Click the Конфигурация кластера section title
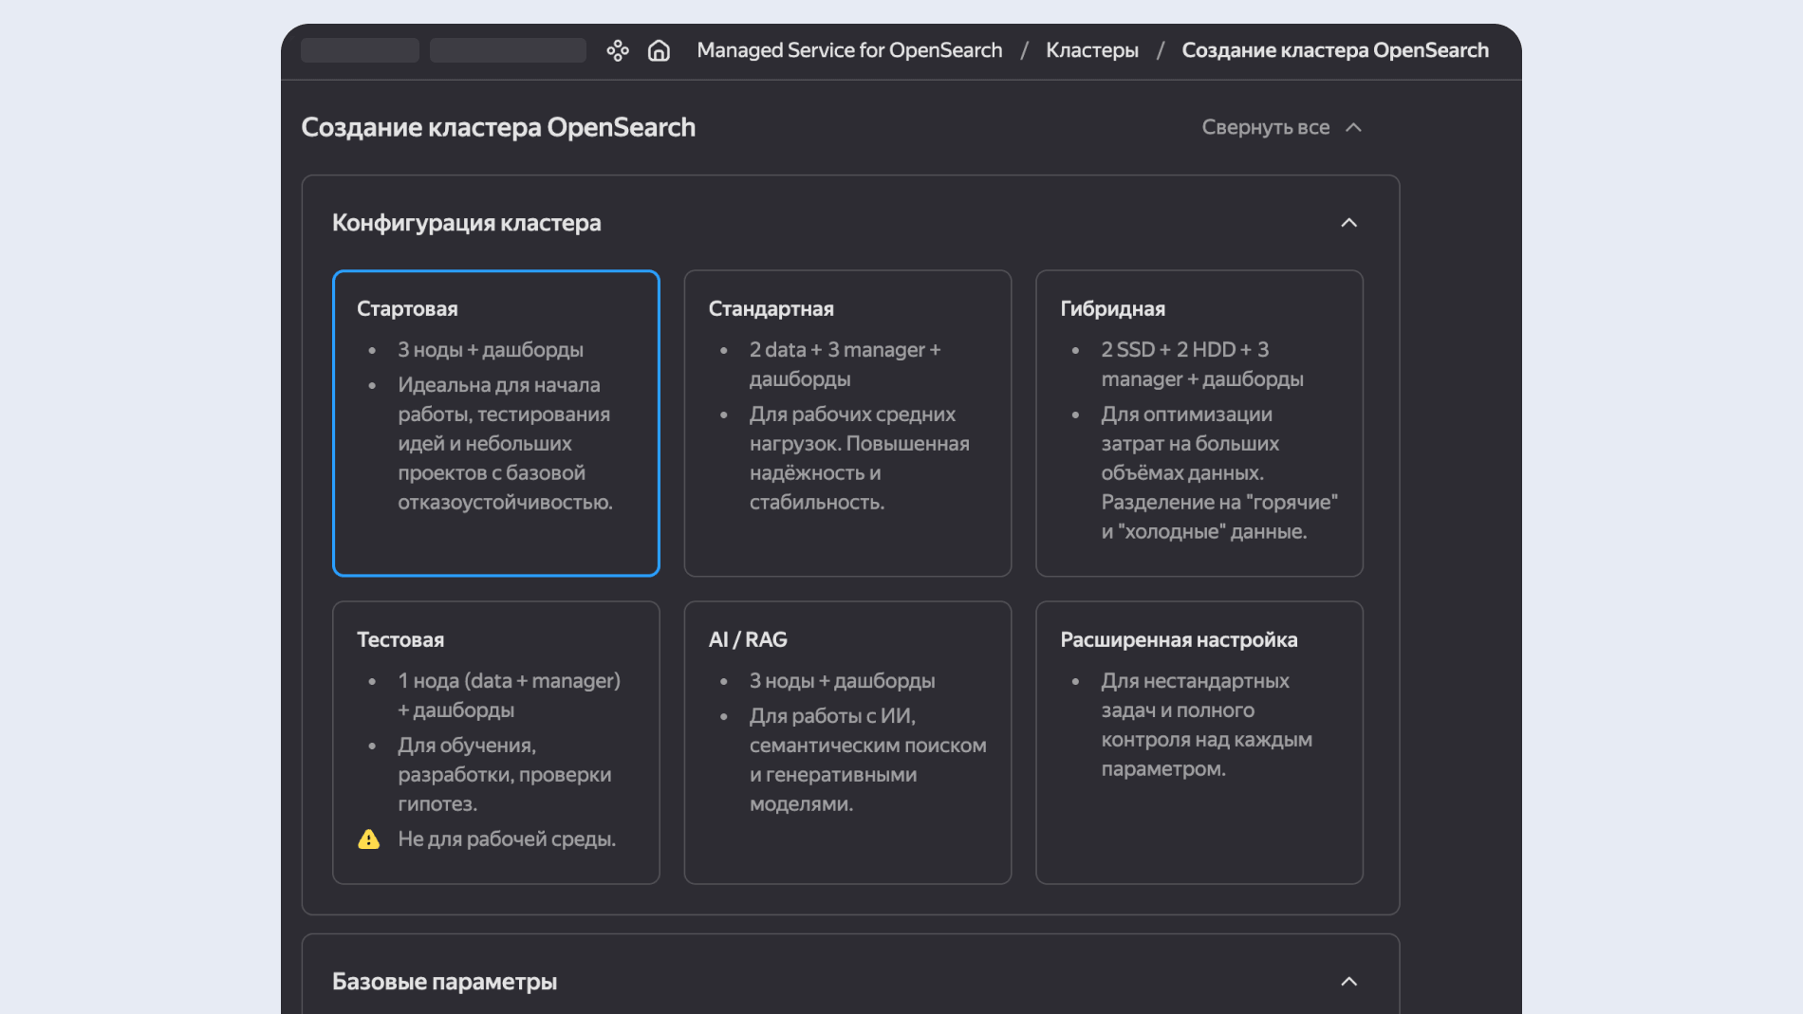The width and height of the screenshot is (1803, 1014). [x=466, y=223]
